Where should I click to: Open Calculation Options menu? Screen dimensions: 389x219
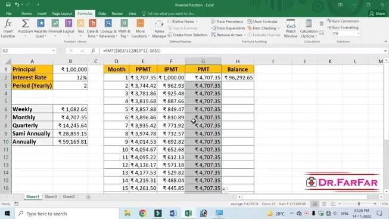309,29
